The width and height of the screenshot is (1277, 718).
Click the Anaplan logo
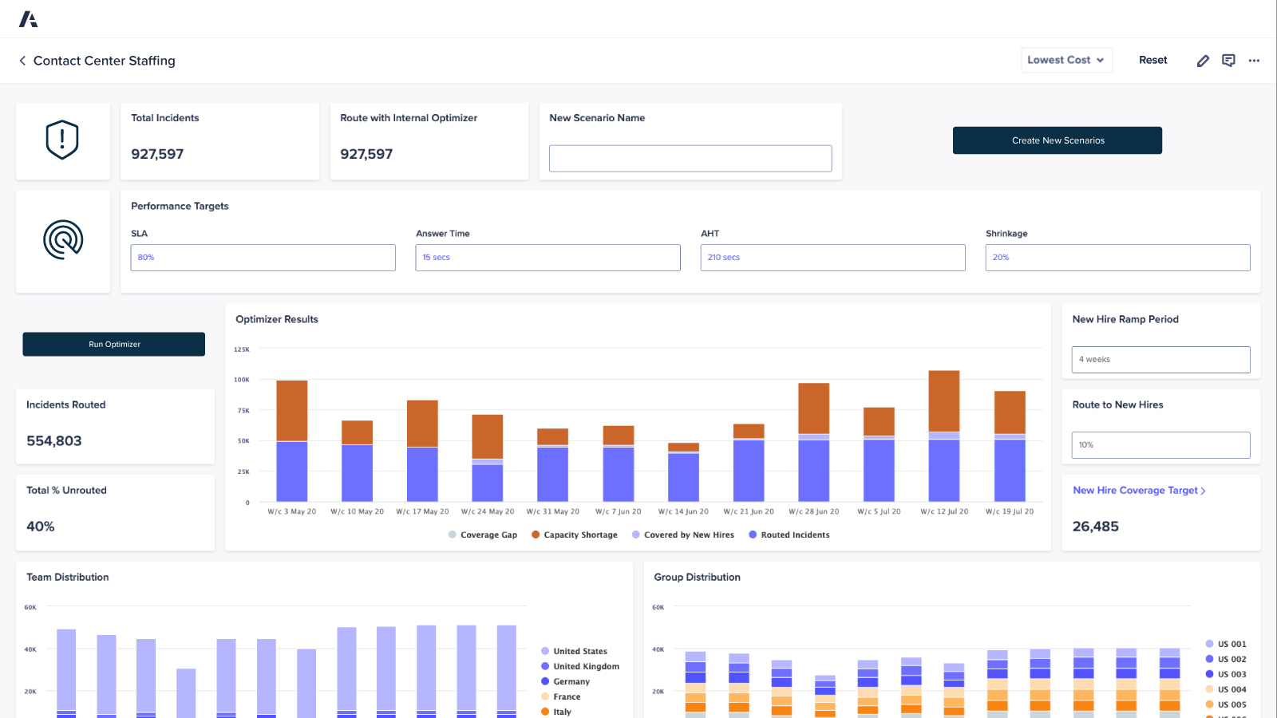[x=30, y=18]
